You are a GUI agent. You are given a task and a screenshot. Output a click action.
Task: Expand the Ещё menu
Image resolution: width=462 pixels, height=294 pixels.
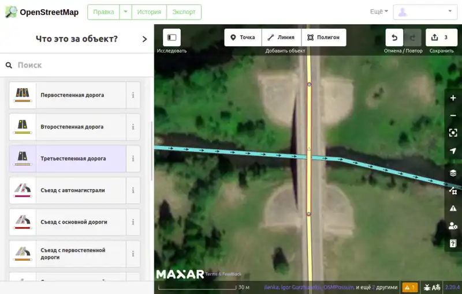click(x=379, y=12)
